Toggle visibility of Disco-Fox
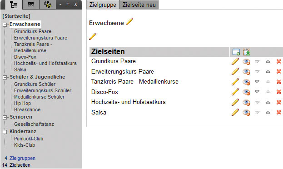Viewport: 283px width, 169px height. tap(246, 92)
